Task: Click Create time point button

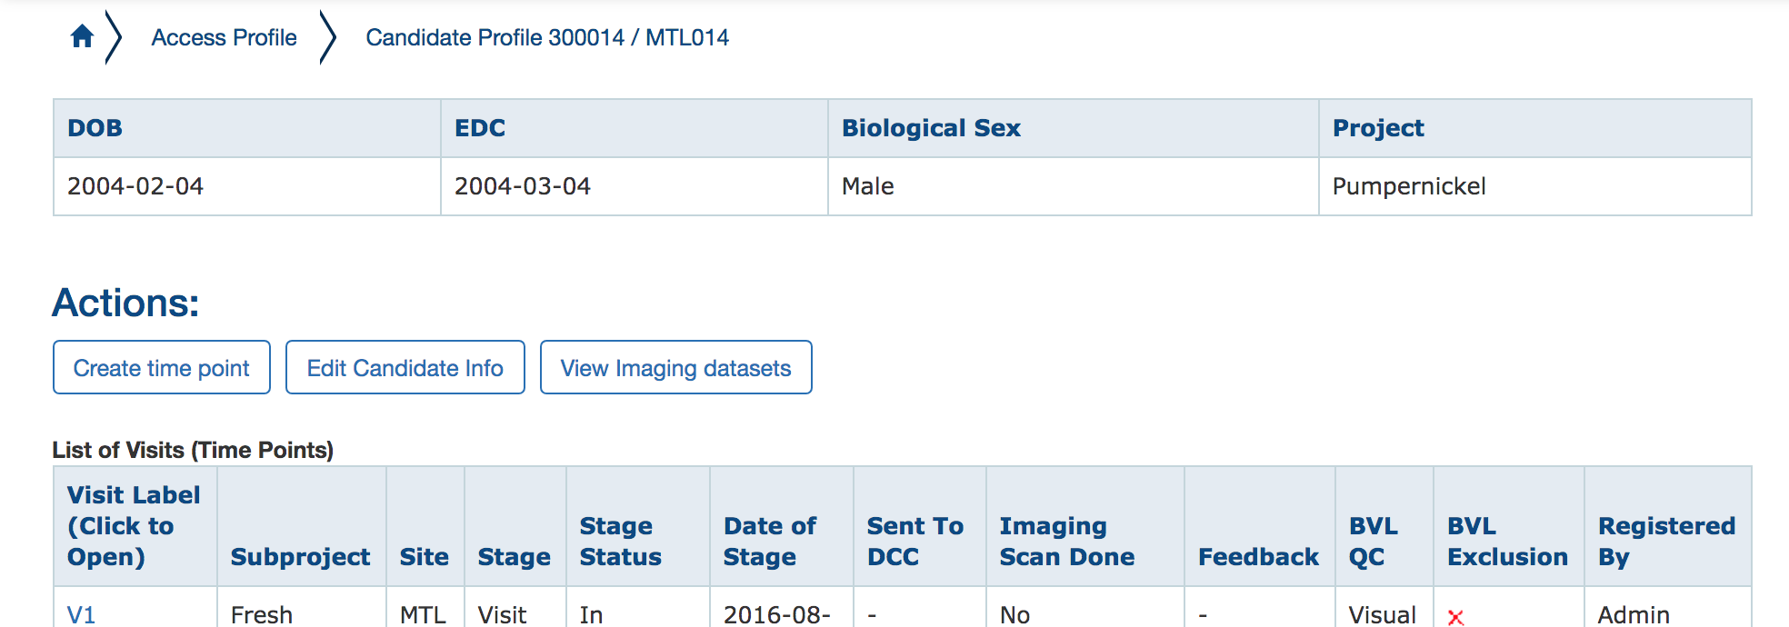Action: [162, 368]
